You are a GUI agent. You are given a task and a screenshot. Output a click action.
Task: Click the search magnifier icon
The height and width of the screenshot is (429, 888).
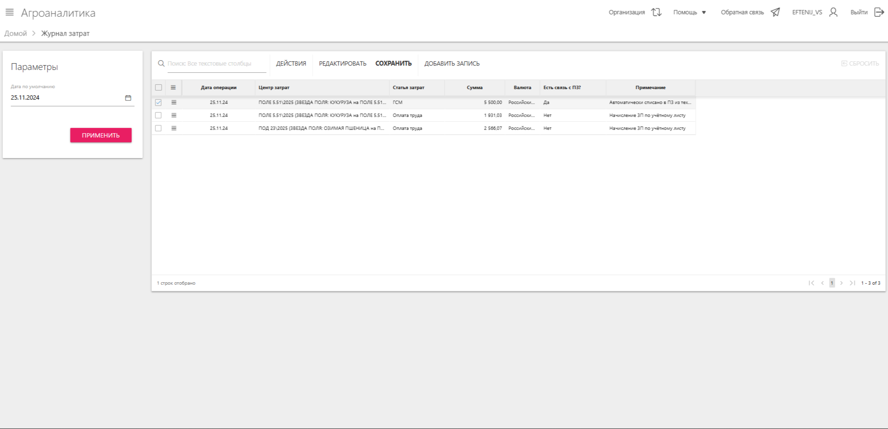tap(161, 63)
